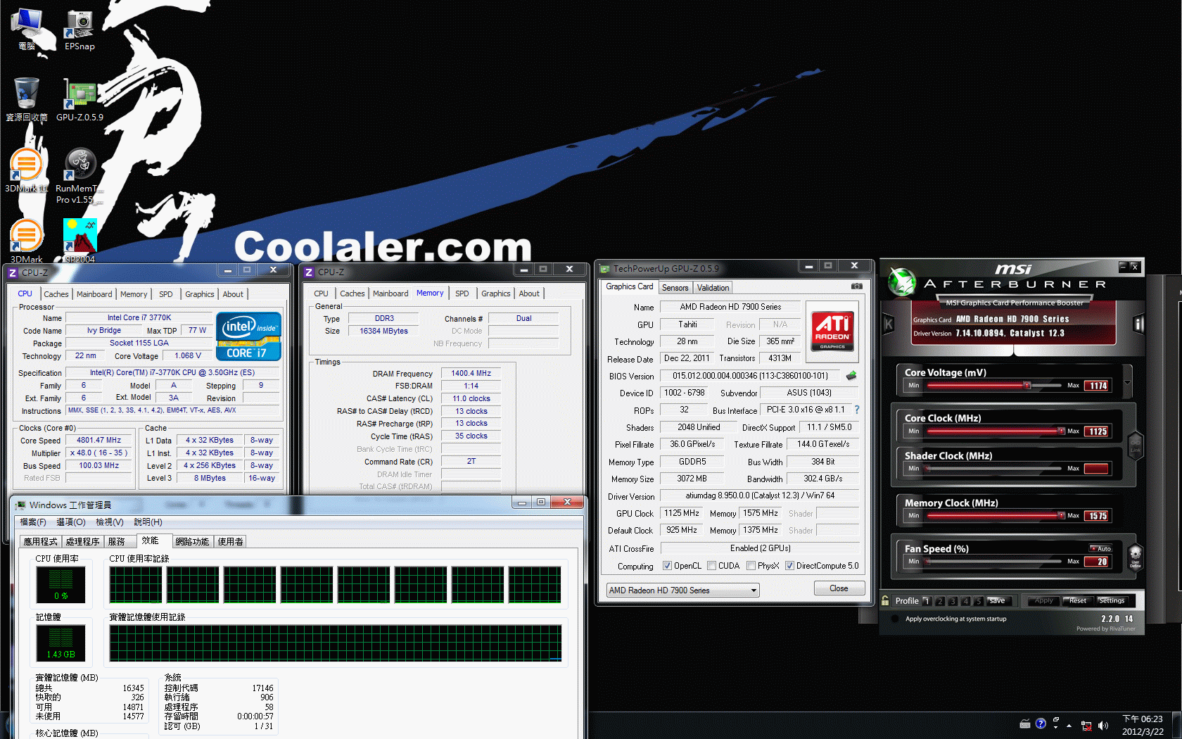
Task: Open the SP2004 desktop shortcut
Action: pos(80,241)
